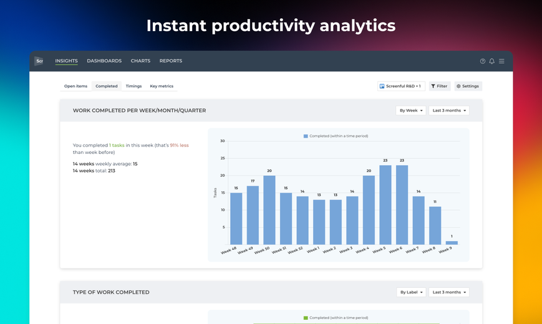Toggle the blue Completed legend in first chart
Viewport: 542px width, 324px height.
(x=336, y=136)
